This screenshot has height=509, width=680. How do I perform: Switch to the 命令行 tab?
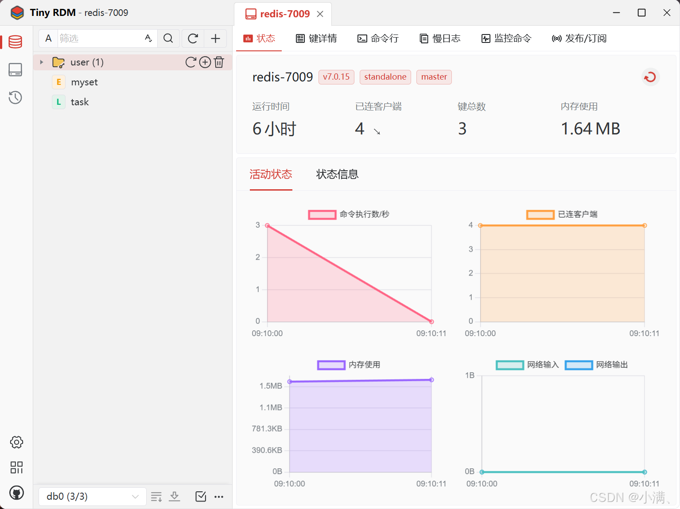[378, 38]
